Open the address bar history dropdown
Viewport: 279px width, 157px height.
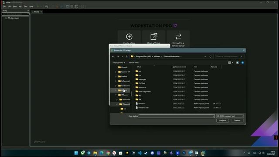click(x=205, y=56)
